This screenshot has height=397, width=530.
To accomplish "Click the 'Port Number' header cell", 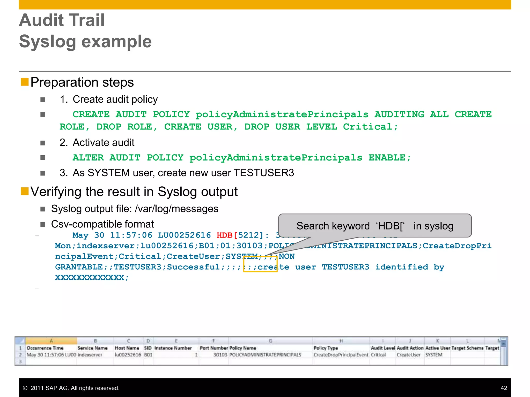I will click(214, 348).
